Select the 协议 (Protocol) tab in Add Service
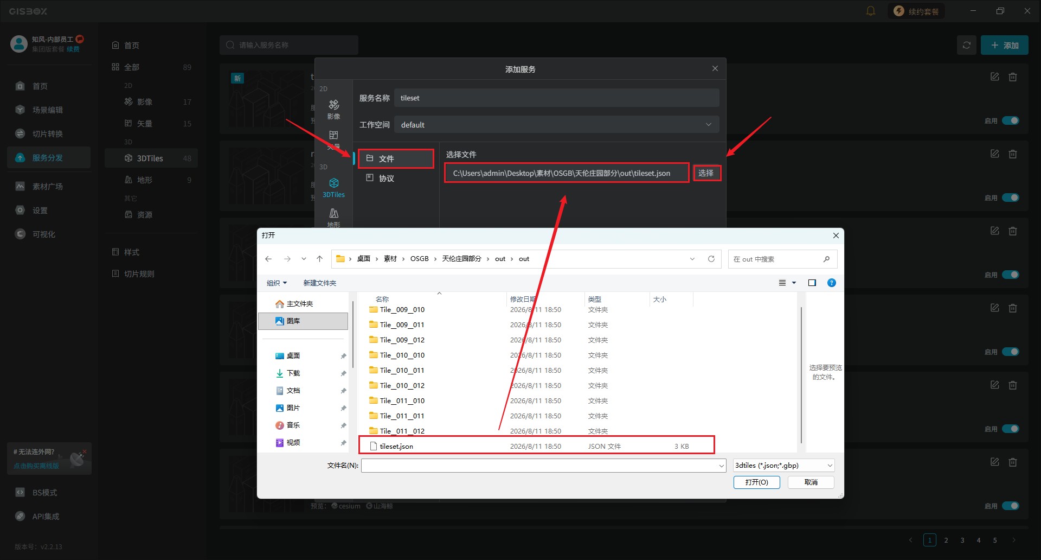Viewport: 1041px width, 560px height. coord(396,178)
